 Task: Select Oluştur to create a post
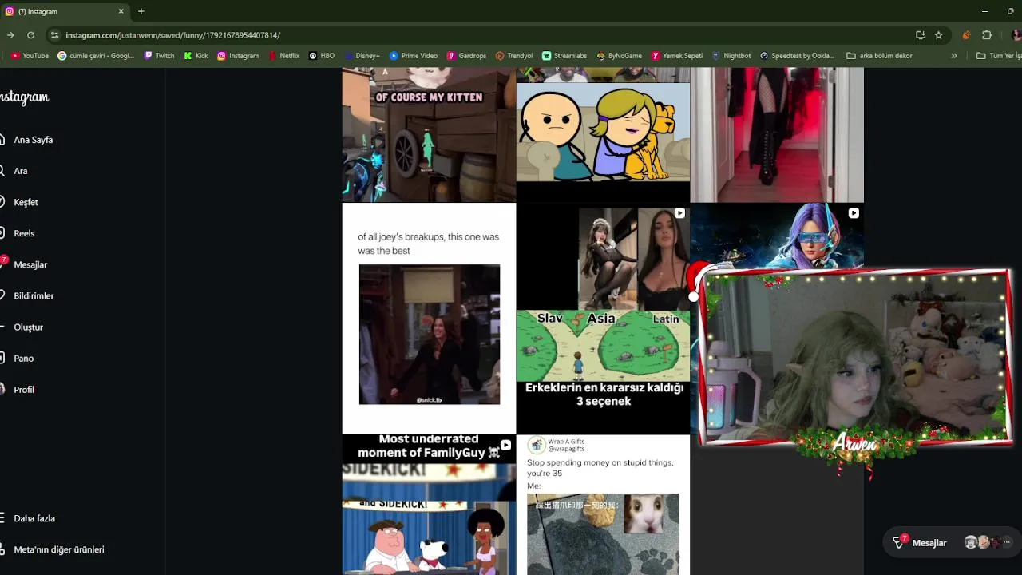click(28, 327)
